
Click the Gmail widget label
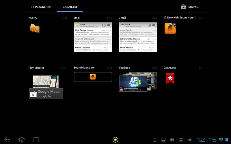(122, 18)
